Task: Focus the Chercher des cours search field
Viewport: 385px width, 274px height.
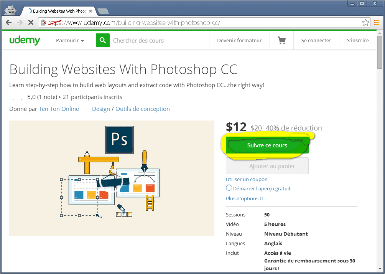Action: tap(160, 41)
